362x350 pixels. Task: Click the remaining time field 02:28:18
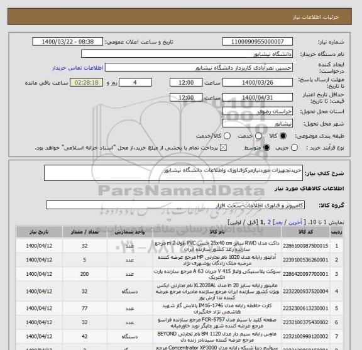(x=87, y=82)
